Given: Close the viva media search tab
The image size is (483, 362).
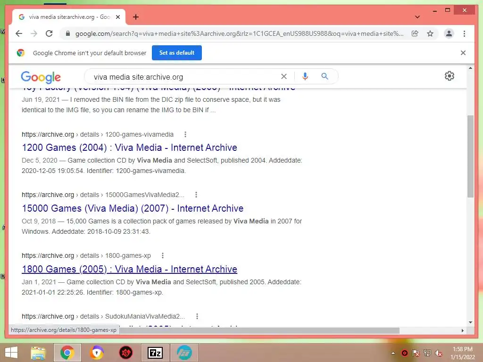Looking at the screenshot, I should (117, 17).
